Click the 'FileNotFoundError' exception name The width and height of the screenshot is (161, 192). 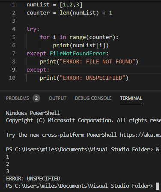point(78,54)
